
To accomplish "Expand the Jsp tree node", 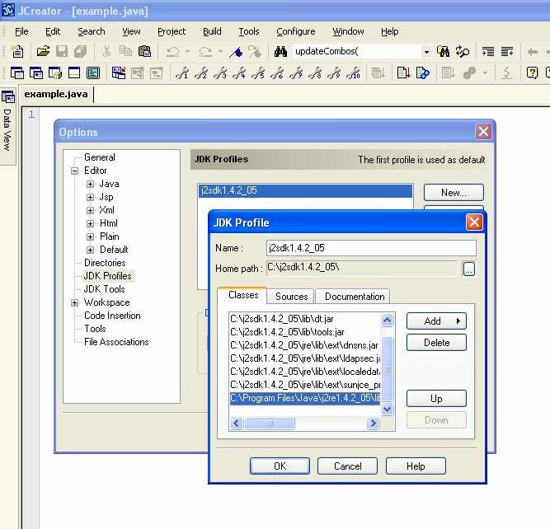I will (90, 198).
